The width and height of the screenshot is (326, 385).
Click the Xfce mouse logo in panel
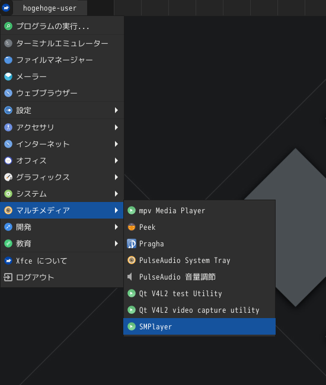point(6,8)
